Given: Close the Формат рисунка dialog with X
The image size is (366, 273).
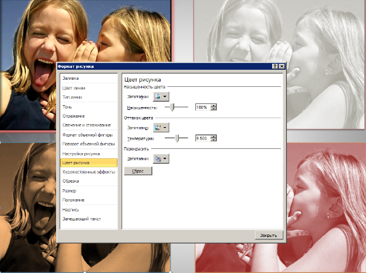Looking at the screenshot, I should tap(282, 66).
